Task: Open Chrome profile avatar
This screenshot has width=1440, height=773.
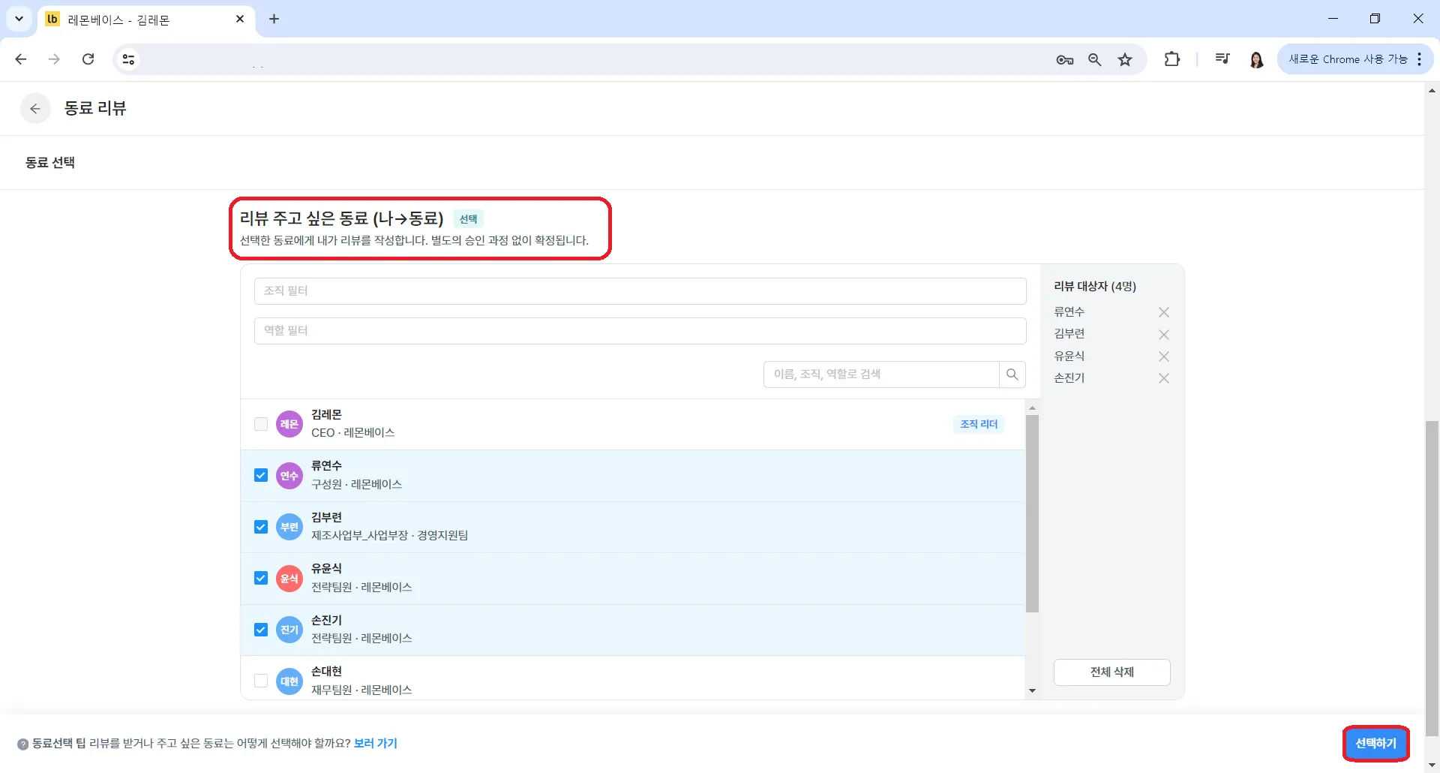Action: (x=1257, y=59)
